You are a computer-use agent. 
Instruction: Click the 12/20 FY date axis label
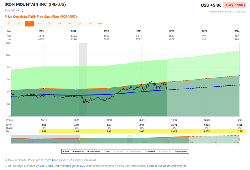(109, 120)
